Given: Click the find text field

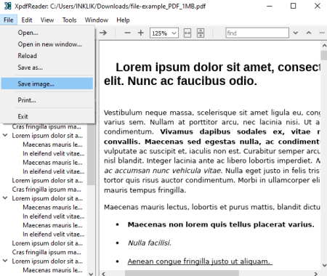Looking at the screenshot, I should tap(257, 33).
